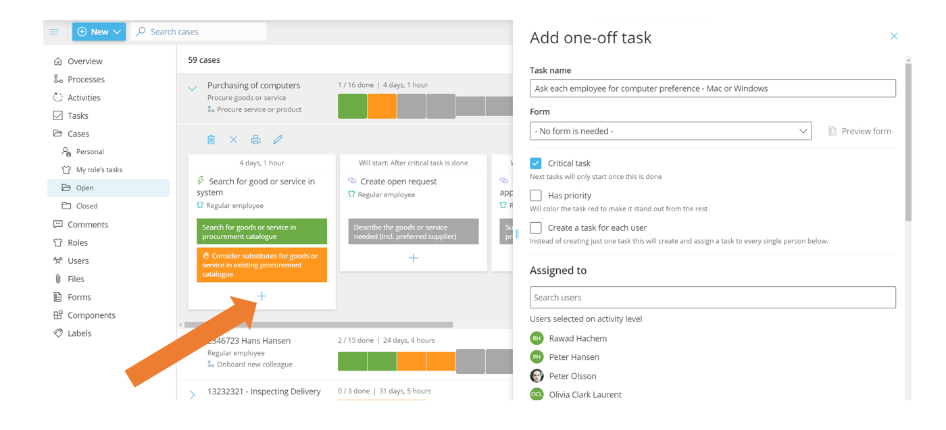Check Create a task for each user
The width and height of the screenshot is (946, 430).
coord(536,228)
